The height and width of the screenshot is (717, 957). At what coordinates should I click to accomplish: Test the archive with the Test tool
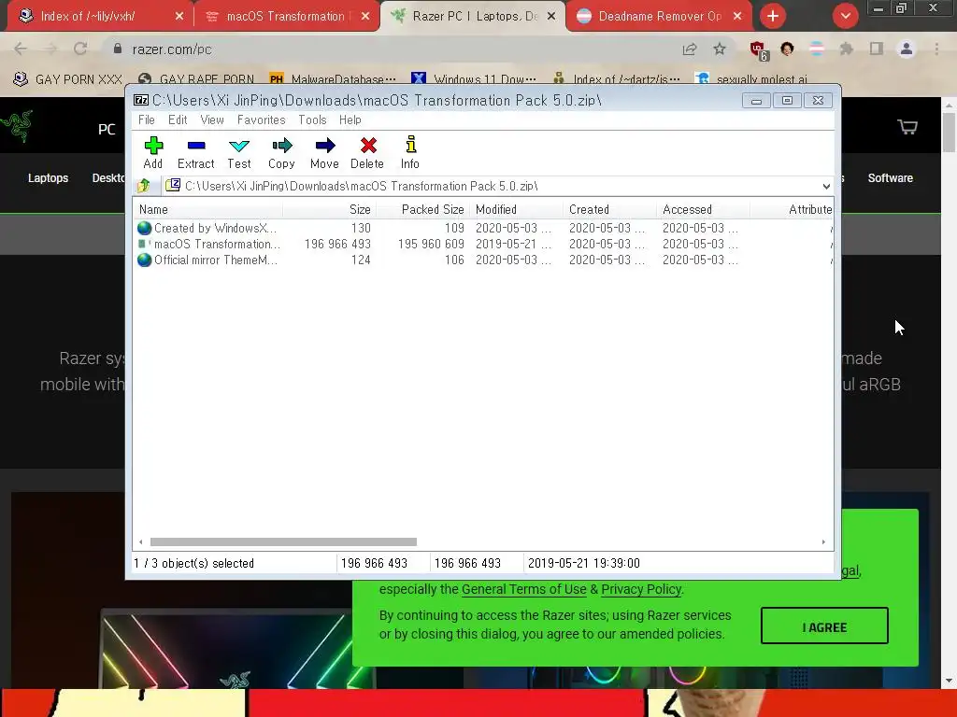coord(238,152)
